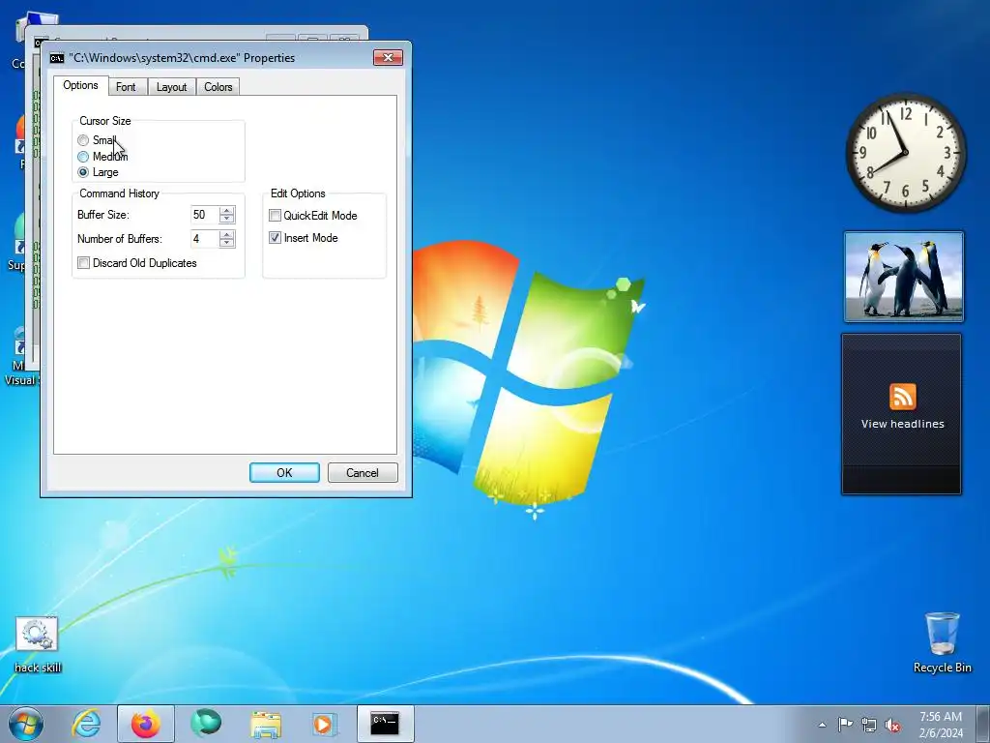990x743 pixels.
Task: Switch to the Layout tab
Action: tap(172, 87)
